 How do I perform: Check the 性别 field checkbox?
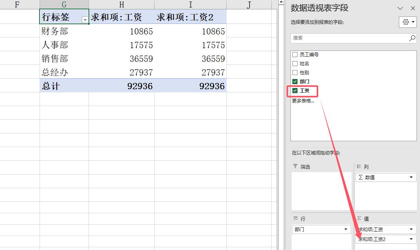pos(295,72)
